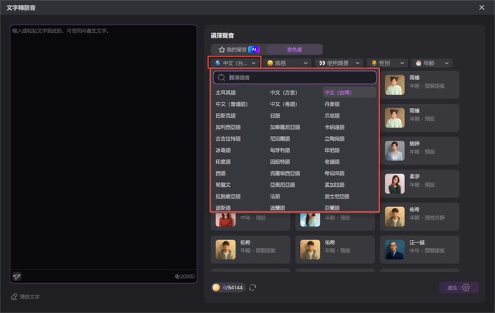Click the 0/64144 credits counter

233,287
